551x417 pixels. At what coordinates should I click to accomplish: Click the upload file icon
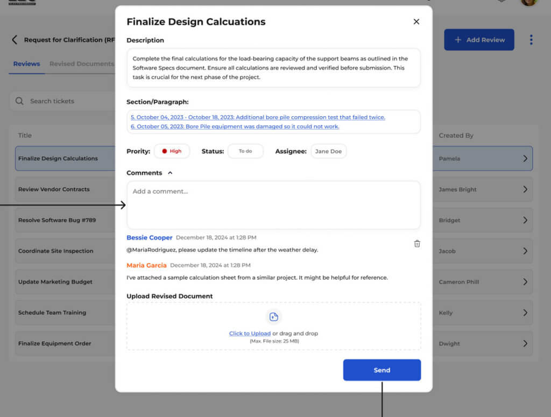(x=274, y=317)
